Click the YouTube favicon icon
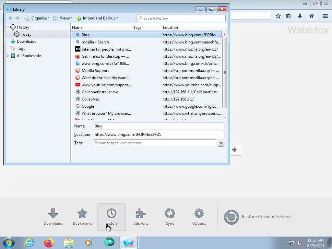Viewport: 332px width, 249px height. (78, 85)
